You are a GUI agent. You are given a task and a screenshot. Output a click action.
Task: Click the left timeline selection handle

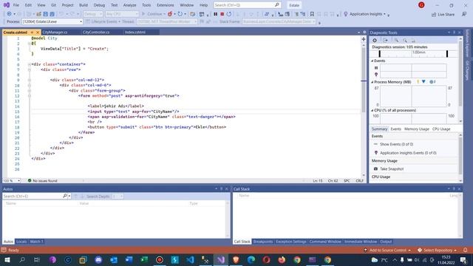click(x=379, y=54)
